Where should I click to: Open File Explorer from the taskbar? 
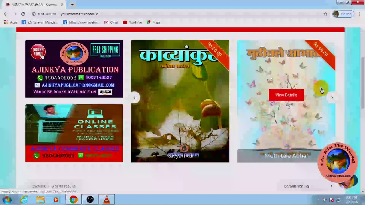40,200
